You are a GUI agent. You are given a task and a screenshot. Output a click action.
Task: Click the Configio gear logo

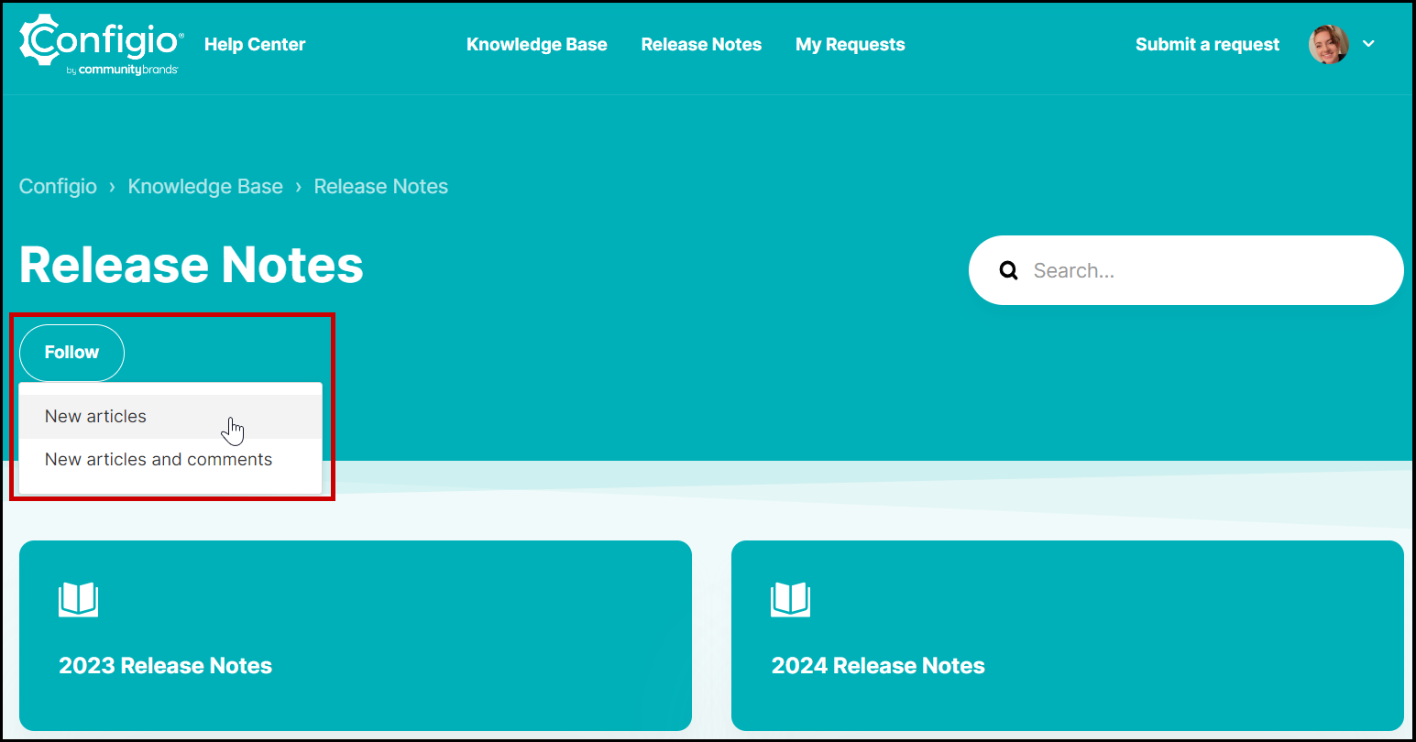point(101,44)
